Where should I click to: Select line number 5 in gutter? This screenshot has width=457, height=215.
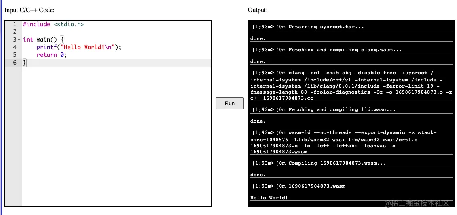click(x=15, y=55)
